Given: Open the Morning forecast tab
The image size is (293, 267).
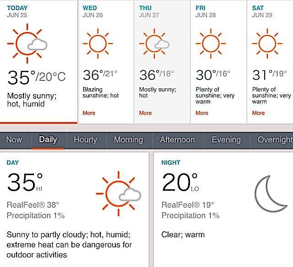Looking at the screenshot, I should pyautogui.click(x=129, y=140).
